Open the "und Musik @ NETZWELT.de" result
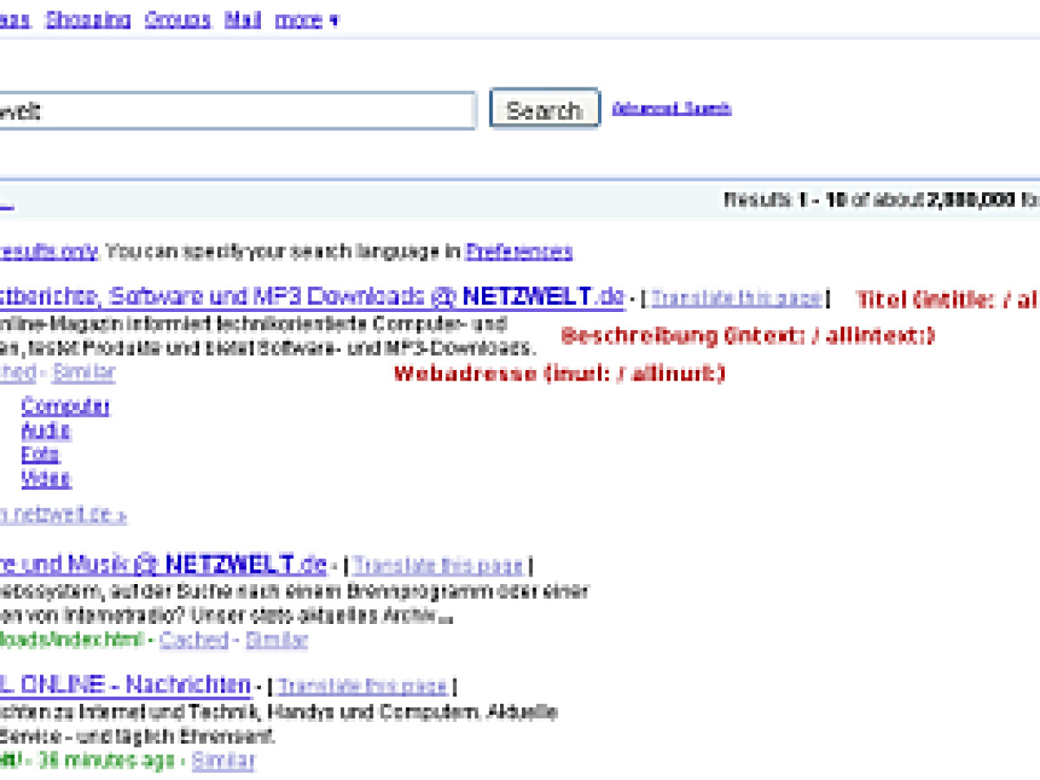This screenshot has height=780, width=1040. coord(163,566)
